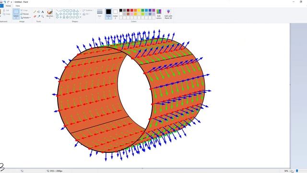Screen dimensions: 307x173
Task: Expand the Shapes gallery with the bottom arrow
Action: (x=81, y=17)
